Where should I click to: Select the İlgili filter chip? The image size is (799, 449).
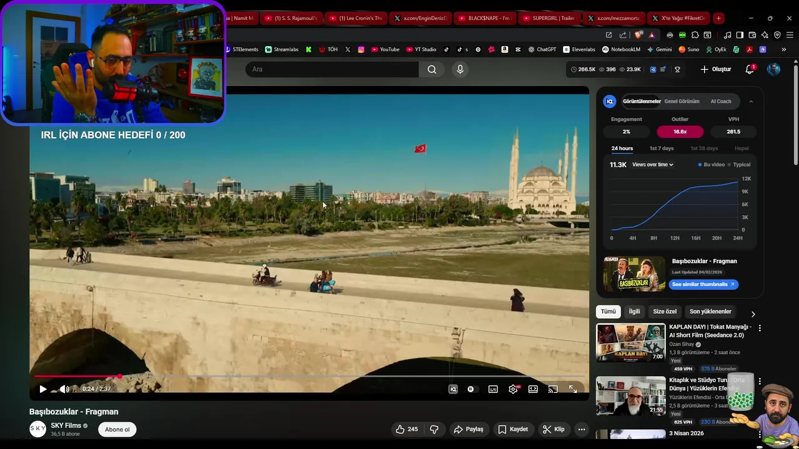[x=634, y=311]
